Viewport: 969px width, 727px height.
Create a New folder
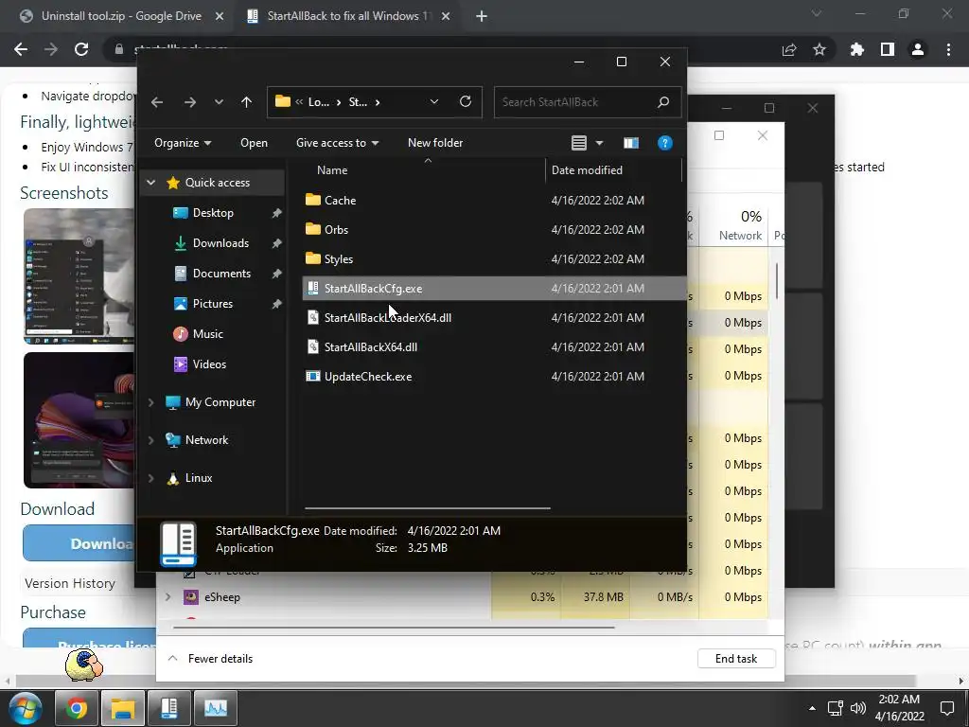coord(435,143)
